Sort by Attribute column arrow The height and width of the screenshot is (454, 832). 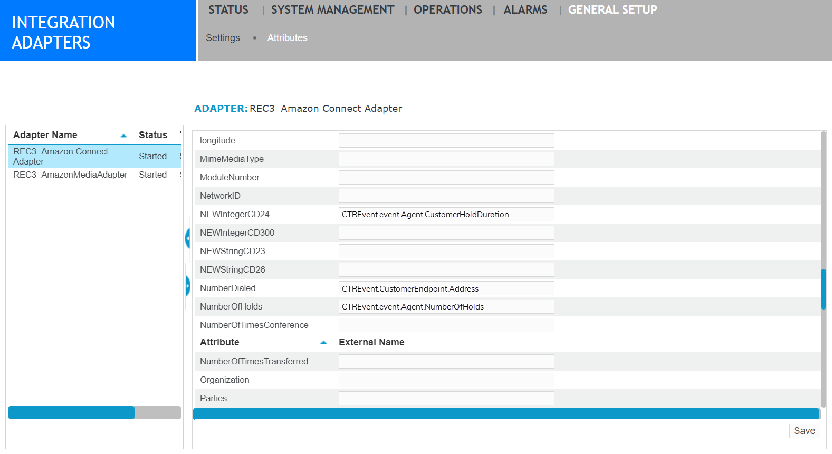pos(323,343)
